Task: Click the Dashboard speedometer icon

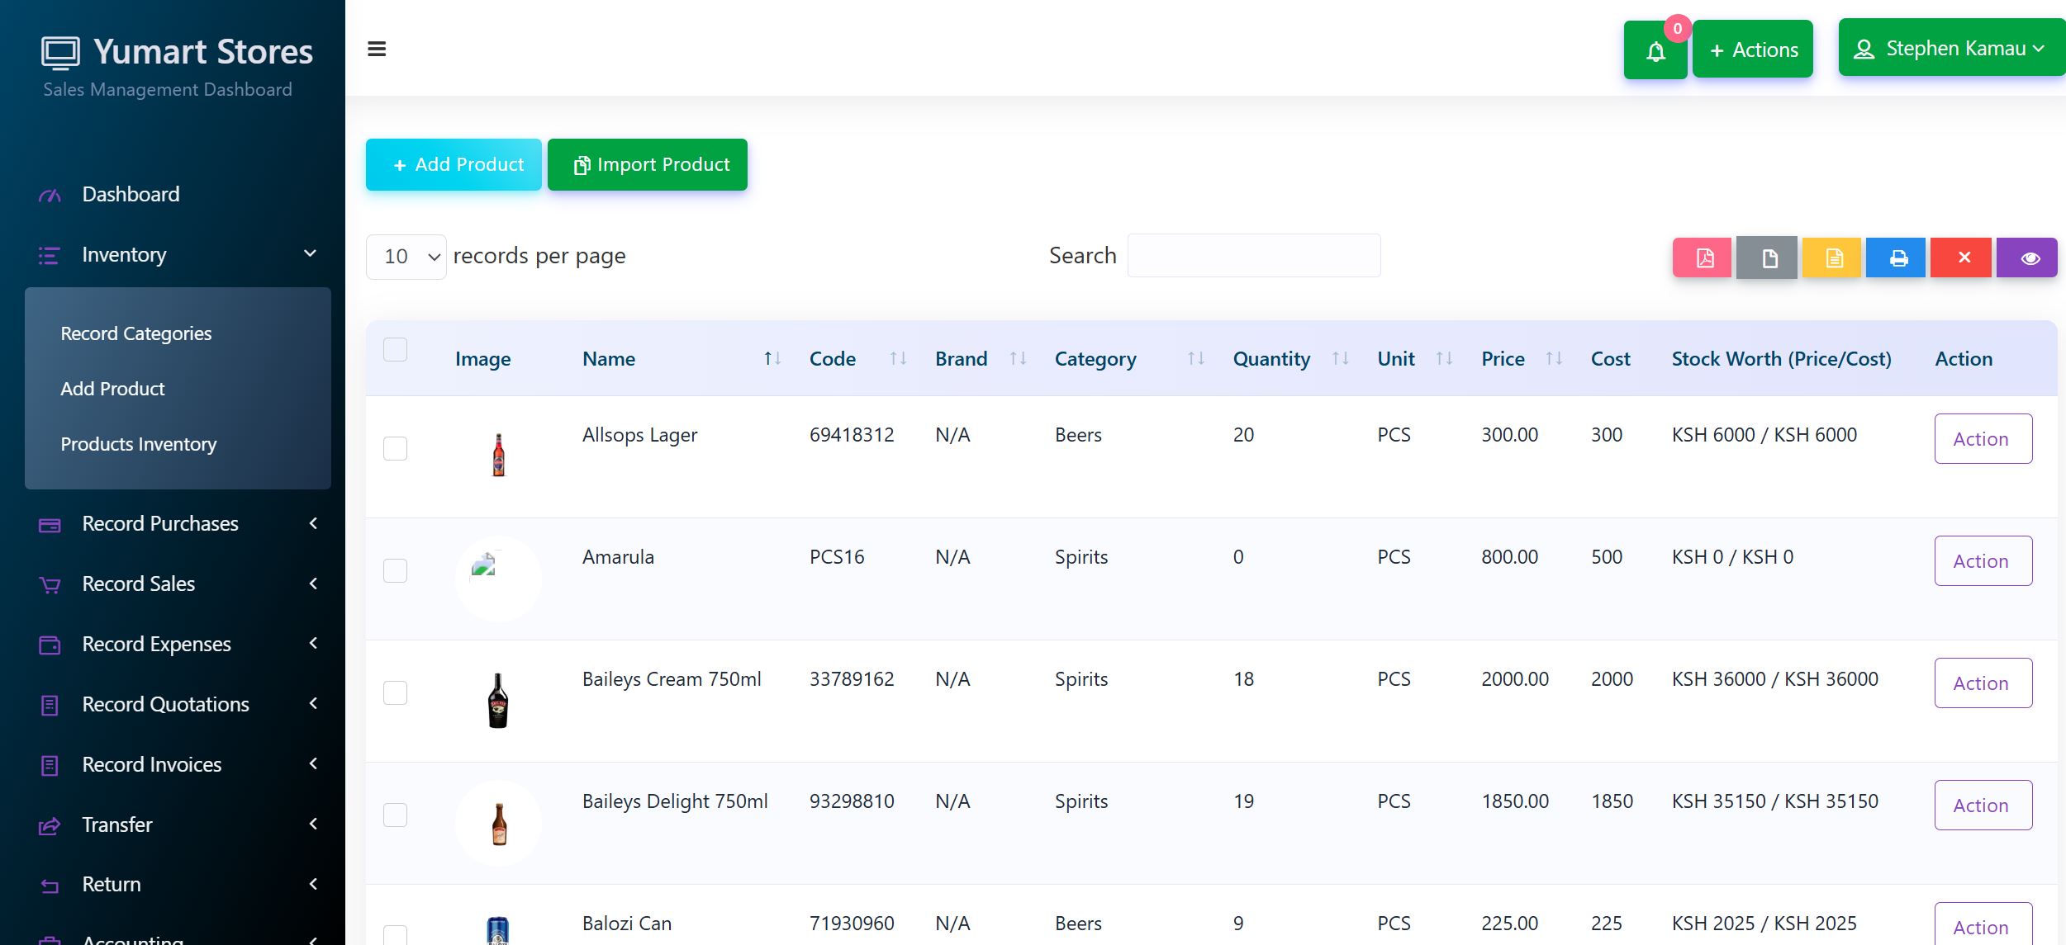Action: click(50, 196)
